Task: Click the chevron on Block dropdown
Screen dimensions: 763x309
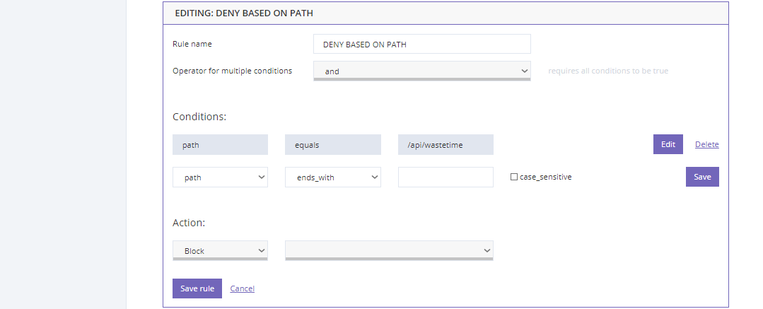Action: [x=262, y=250]
